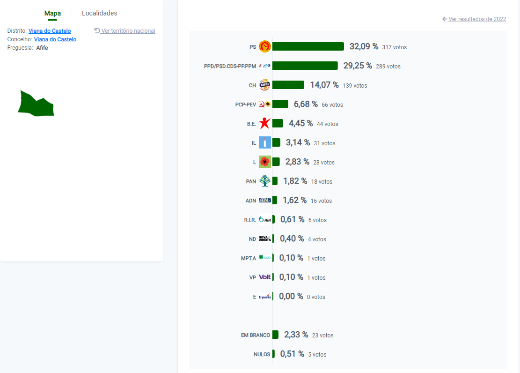Click the green Afife parish map shape
Viewport: 520px width, 373px height.
[36, 104]
